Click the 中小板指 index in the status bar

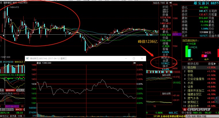187,113
